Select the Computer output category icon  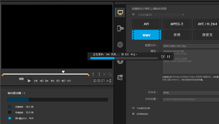(120, 13)
